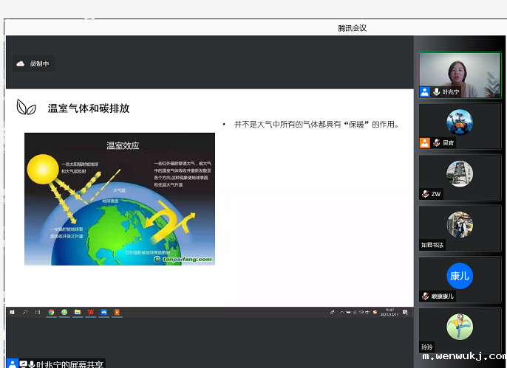The height and width of the screenshot is (368, 507).
Task: Click the 腾讯会议 window title text
Action: coord(352,28)
